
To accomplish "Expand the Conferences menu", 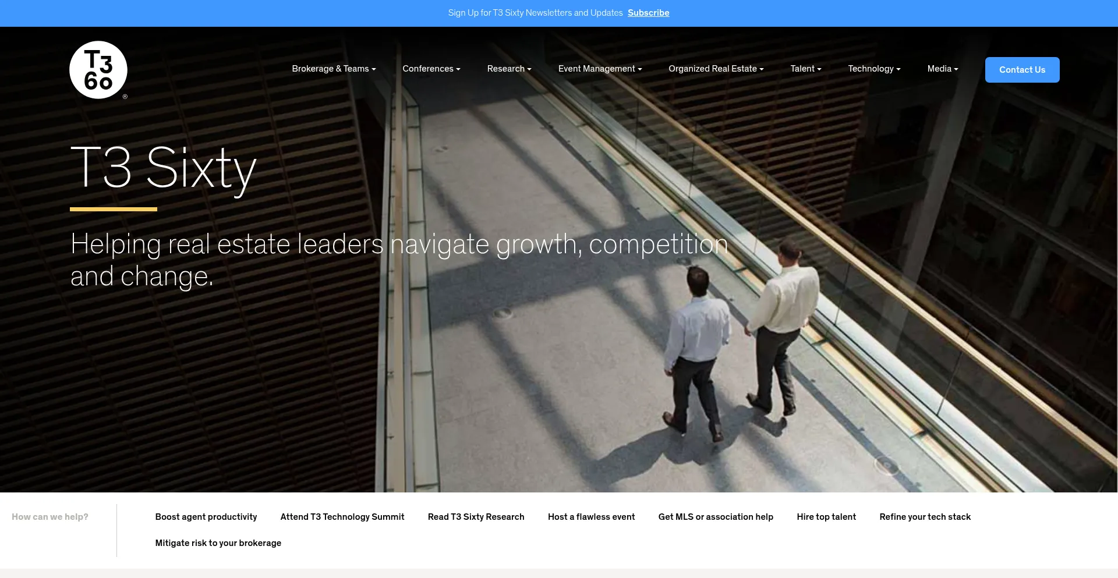I will click(x=431, y=69).
